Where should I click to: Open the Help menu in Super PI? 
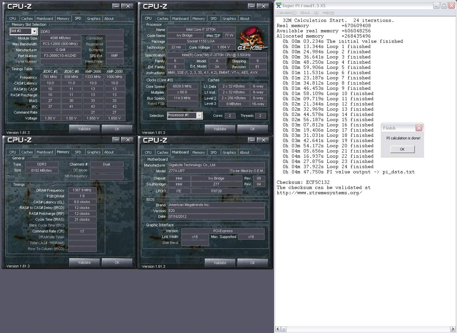click(x=328, y=13)
